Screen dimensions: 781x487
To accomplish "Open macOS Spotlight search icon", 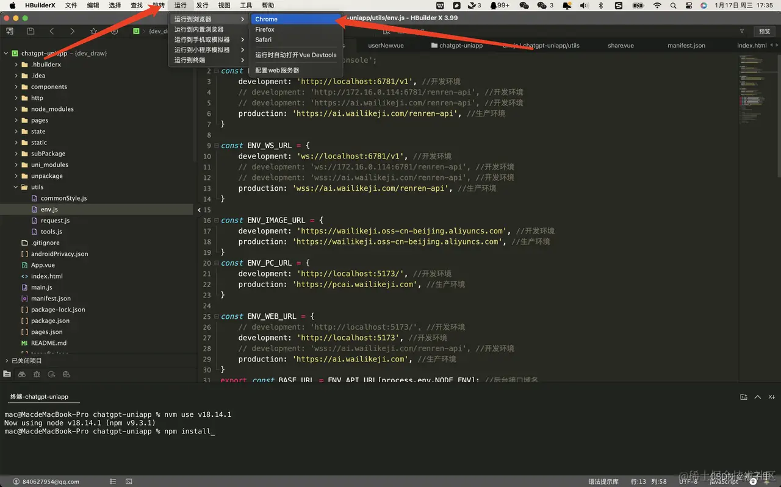I will [x=674, y=5].
